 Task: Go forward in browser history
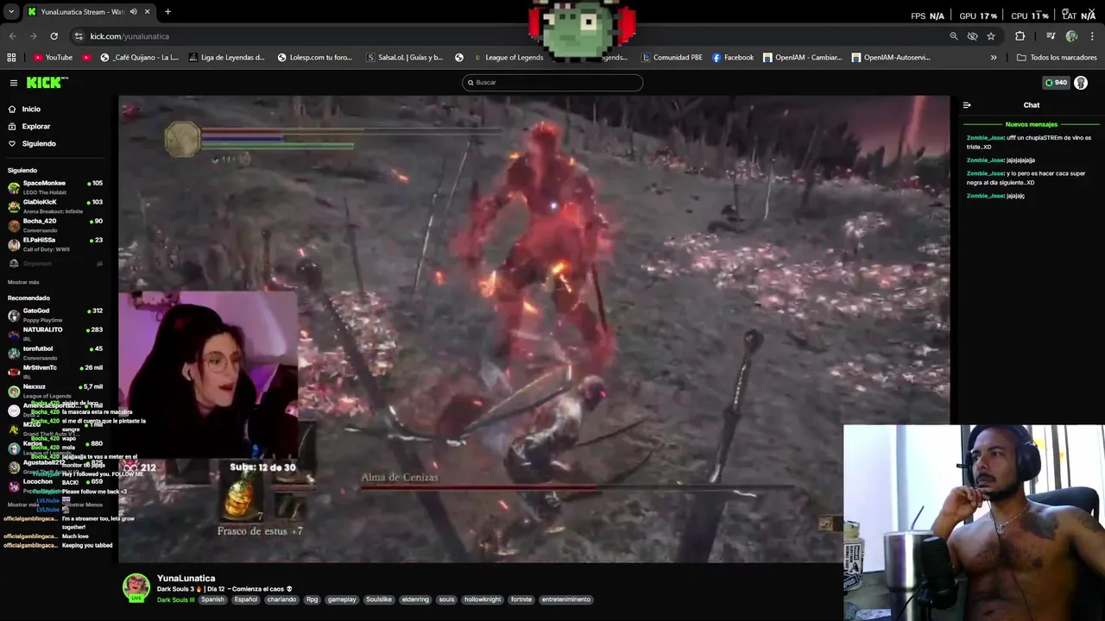click(33, 36)
